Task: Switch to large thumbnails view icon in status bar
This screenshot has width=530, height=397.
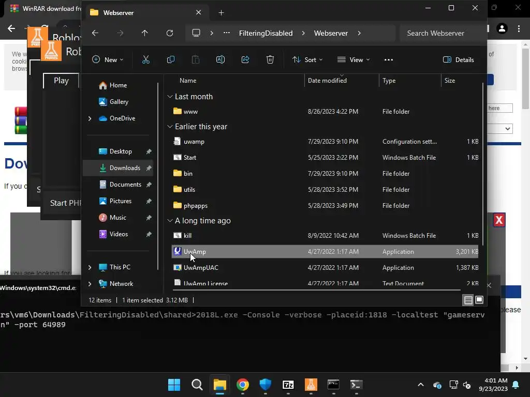Action: [x=479, y=300]
